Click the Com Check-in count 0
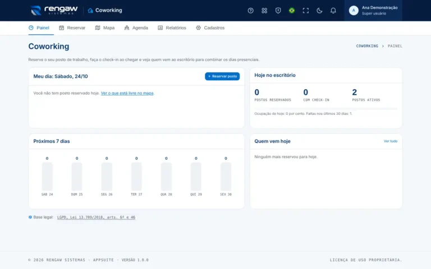This screenshot has height=269, width=431. 306,92
